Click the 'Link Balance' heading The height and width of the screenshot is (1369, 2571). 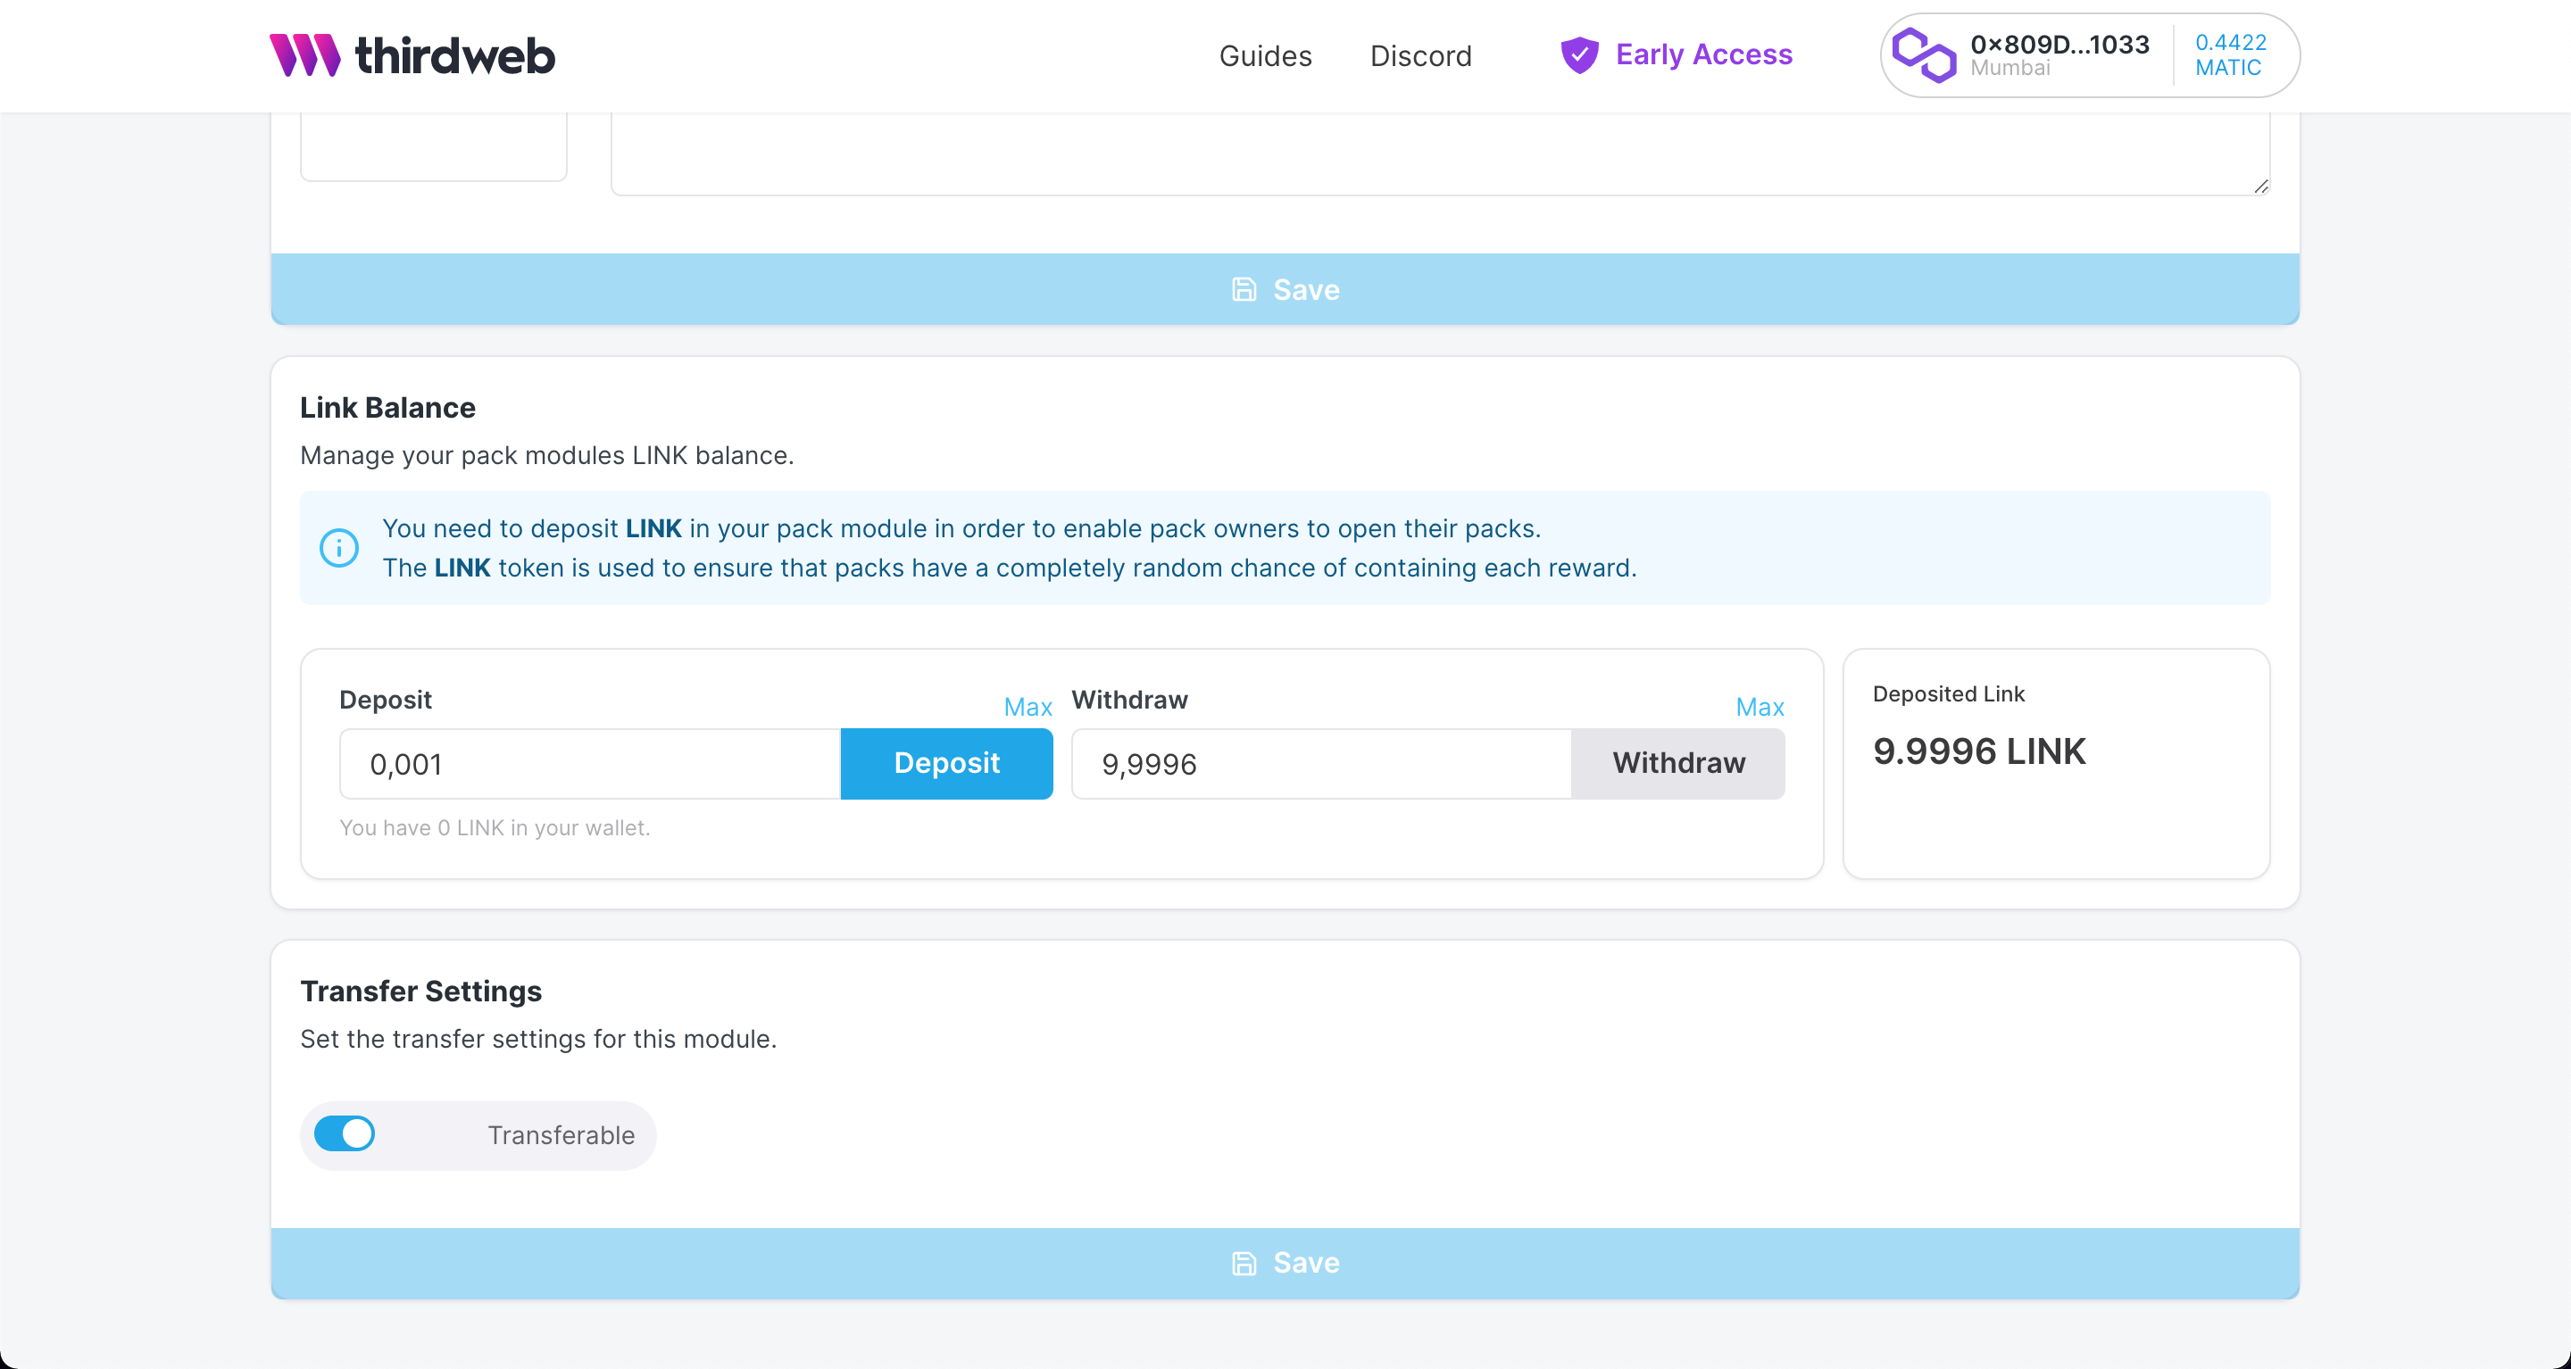pyautogui.click(x=387, y=408)
